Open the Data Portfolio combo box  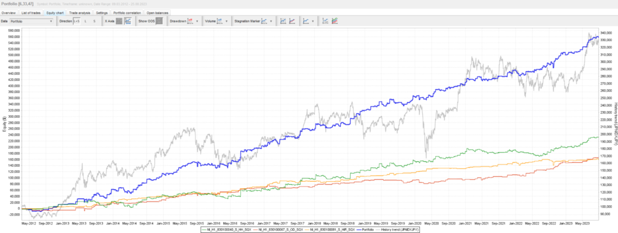(x=31, y=21)
